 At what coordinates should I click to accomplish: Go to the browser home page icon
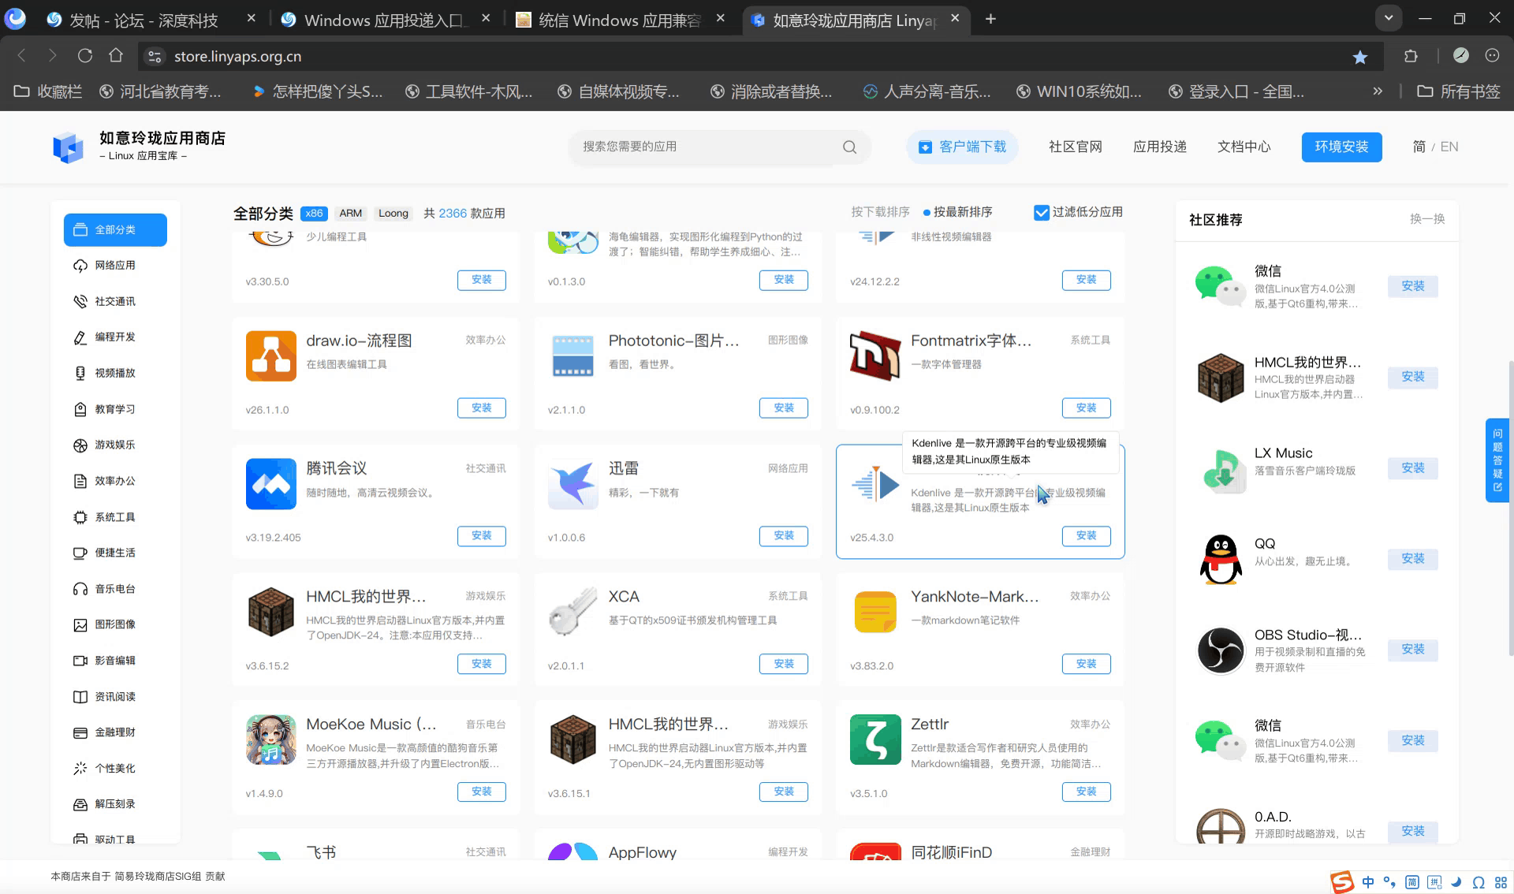(x=116, y=56)
